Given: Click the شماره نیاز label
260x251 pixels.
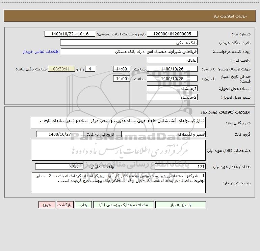Looking at the screenshot, I should pyautogui.click(x=241, y=34).
